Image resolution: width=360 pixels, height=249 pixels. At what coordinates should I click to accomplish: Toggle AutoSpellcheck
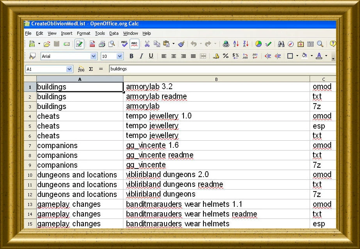pos(134,44)
